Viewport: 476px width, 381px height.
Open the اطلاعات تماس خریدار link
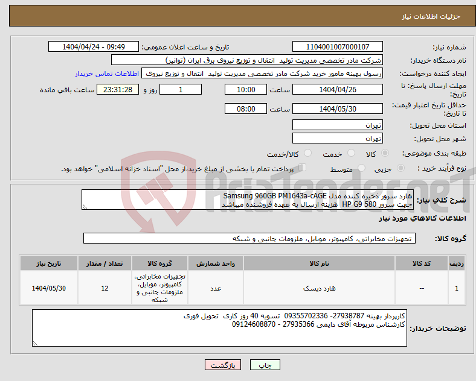[107, 74]
